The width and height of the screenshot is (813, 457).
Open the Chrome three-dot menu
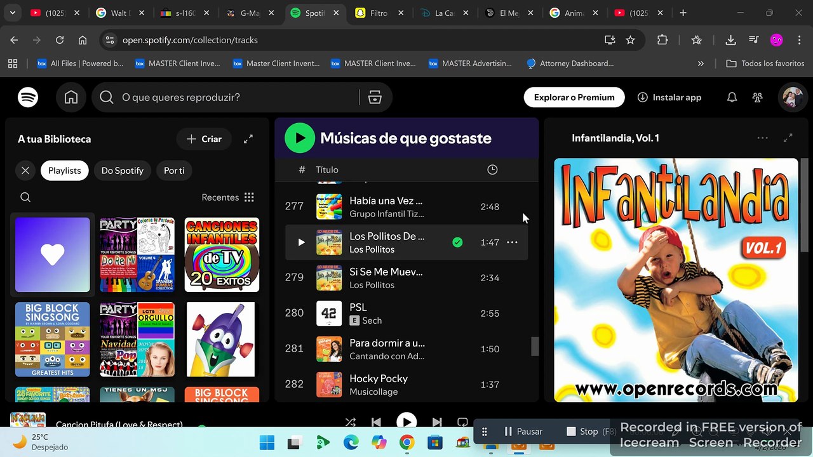[x=800, y=40]
